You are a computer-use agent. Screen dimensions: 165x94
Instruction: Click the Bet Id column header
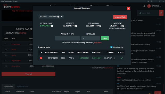pos(7,92)
